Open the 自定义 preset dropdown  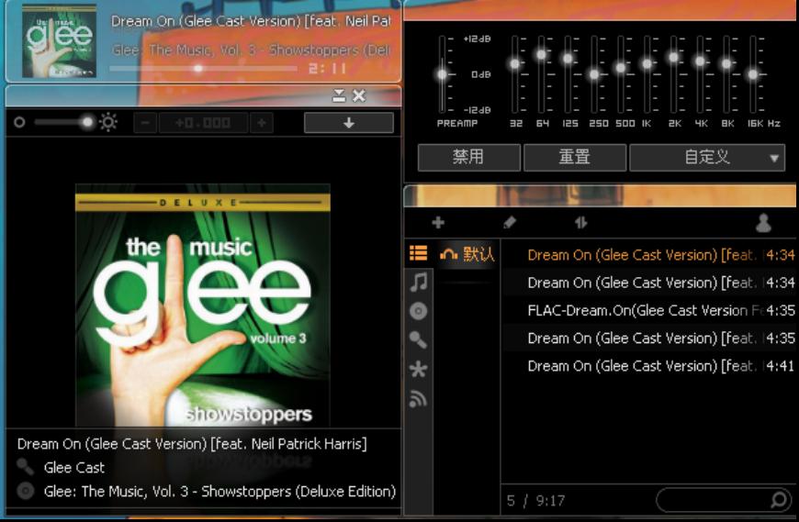coord(707,157)
